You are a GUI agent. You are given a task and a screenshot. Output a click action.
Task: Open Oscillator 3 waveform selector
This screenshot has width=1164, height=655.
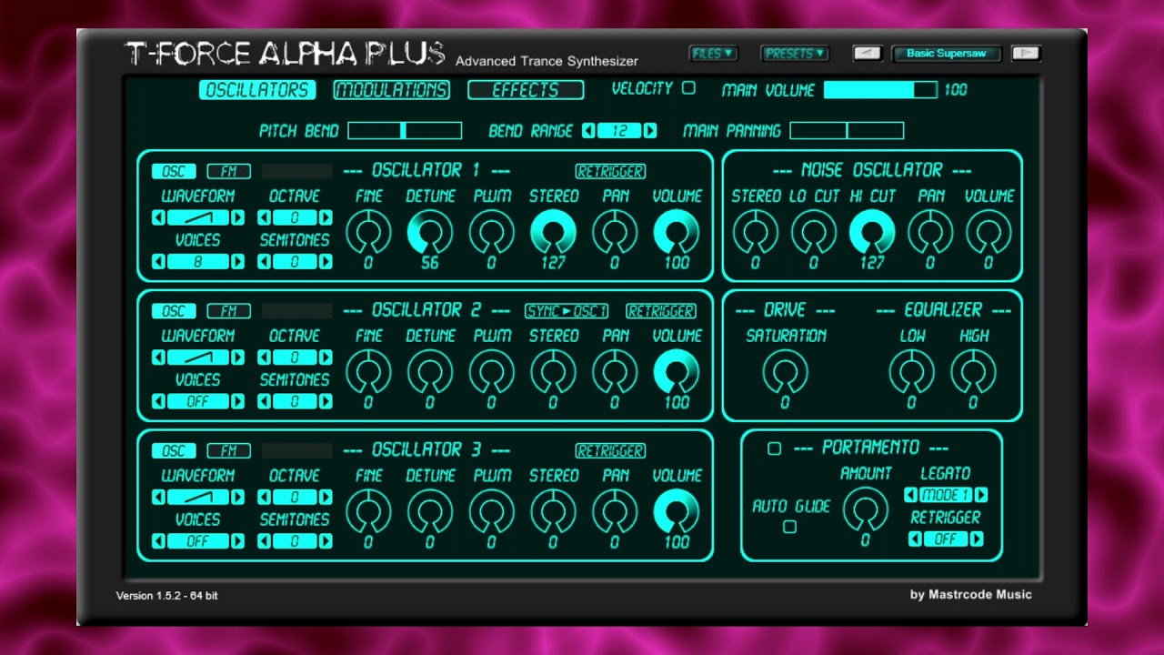click(198, 498)
